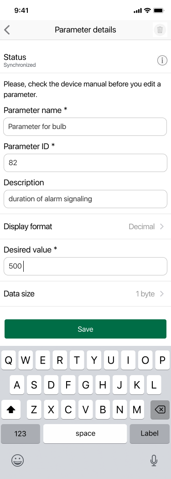Focus the Parameter ID field
The image size is (171, 479).
pos(85,163)
